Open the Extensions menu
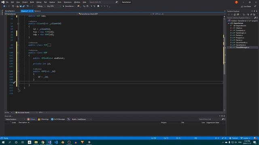Viewport: 259px width, 145px height. pyautogui.click(x=68, y=2)
